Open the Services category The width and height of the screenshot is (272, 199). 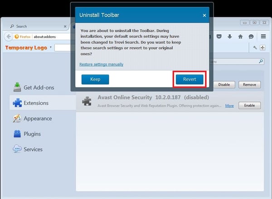(28, 150)
